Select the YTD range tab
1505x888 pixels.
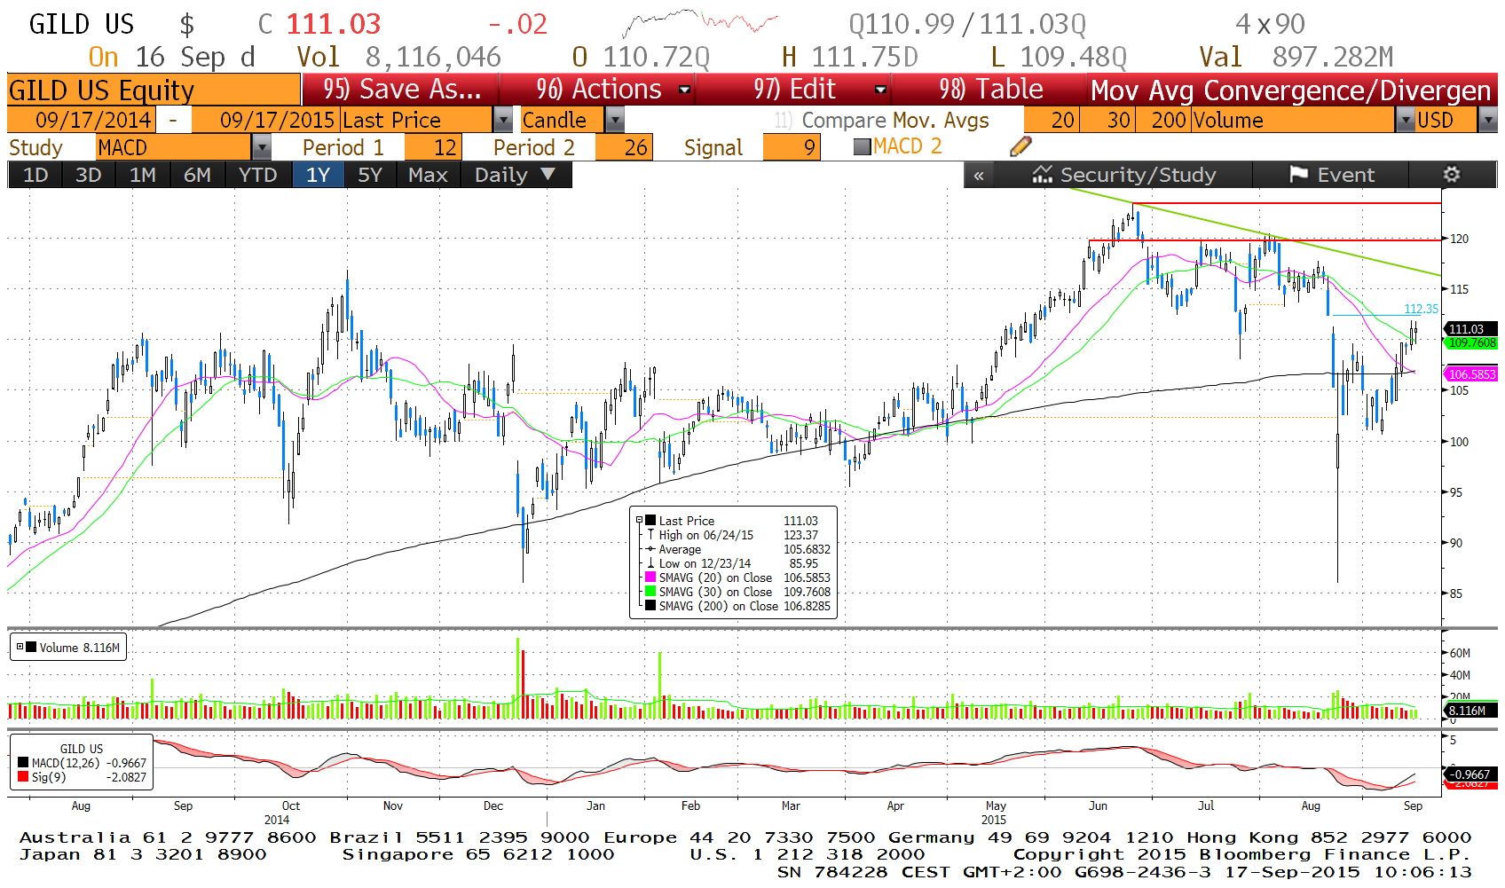257,175
